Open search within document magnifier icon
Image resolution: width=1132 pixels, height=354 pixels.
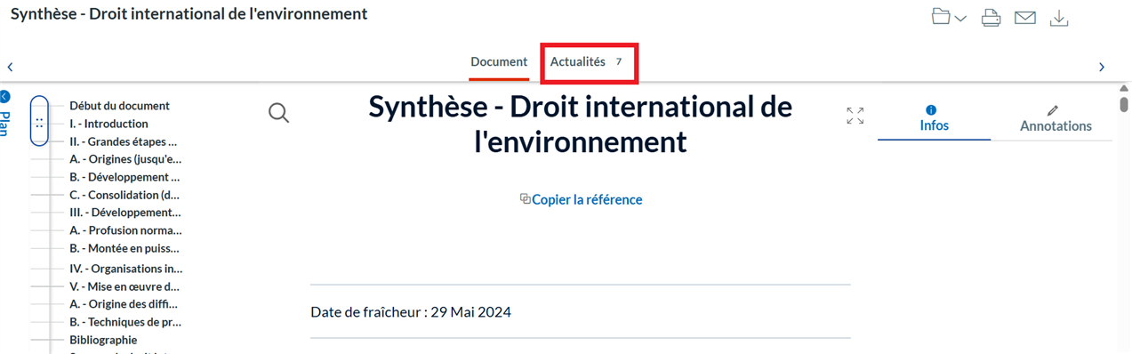pos(278,112)
